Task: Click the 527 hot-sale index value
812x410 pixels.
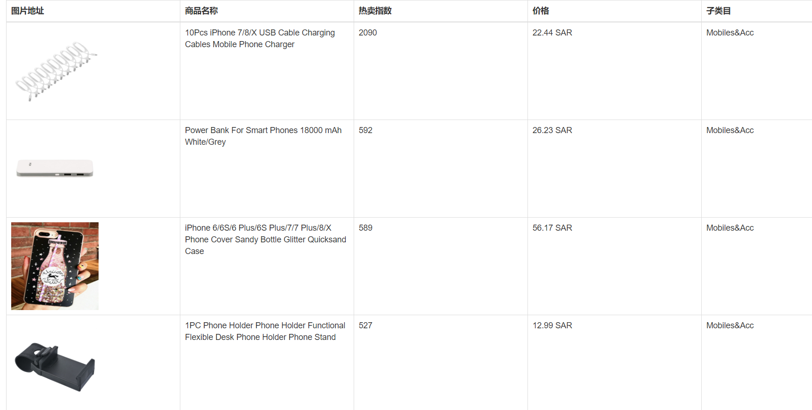Action: [x=365, y=325]
